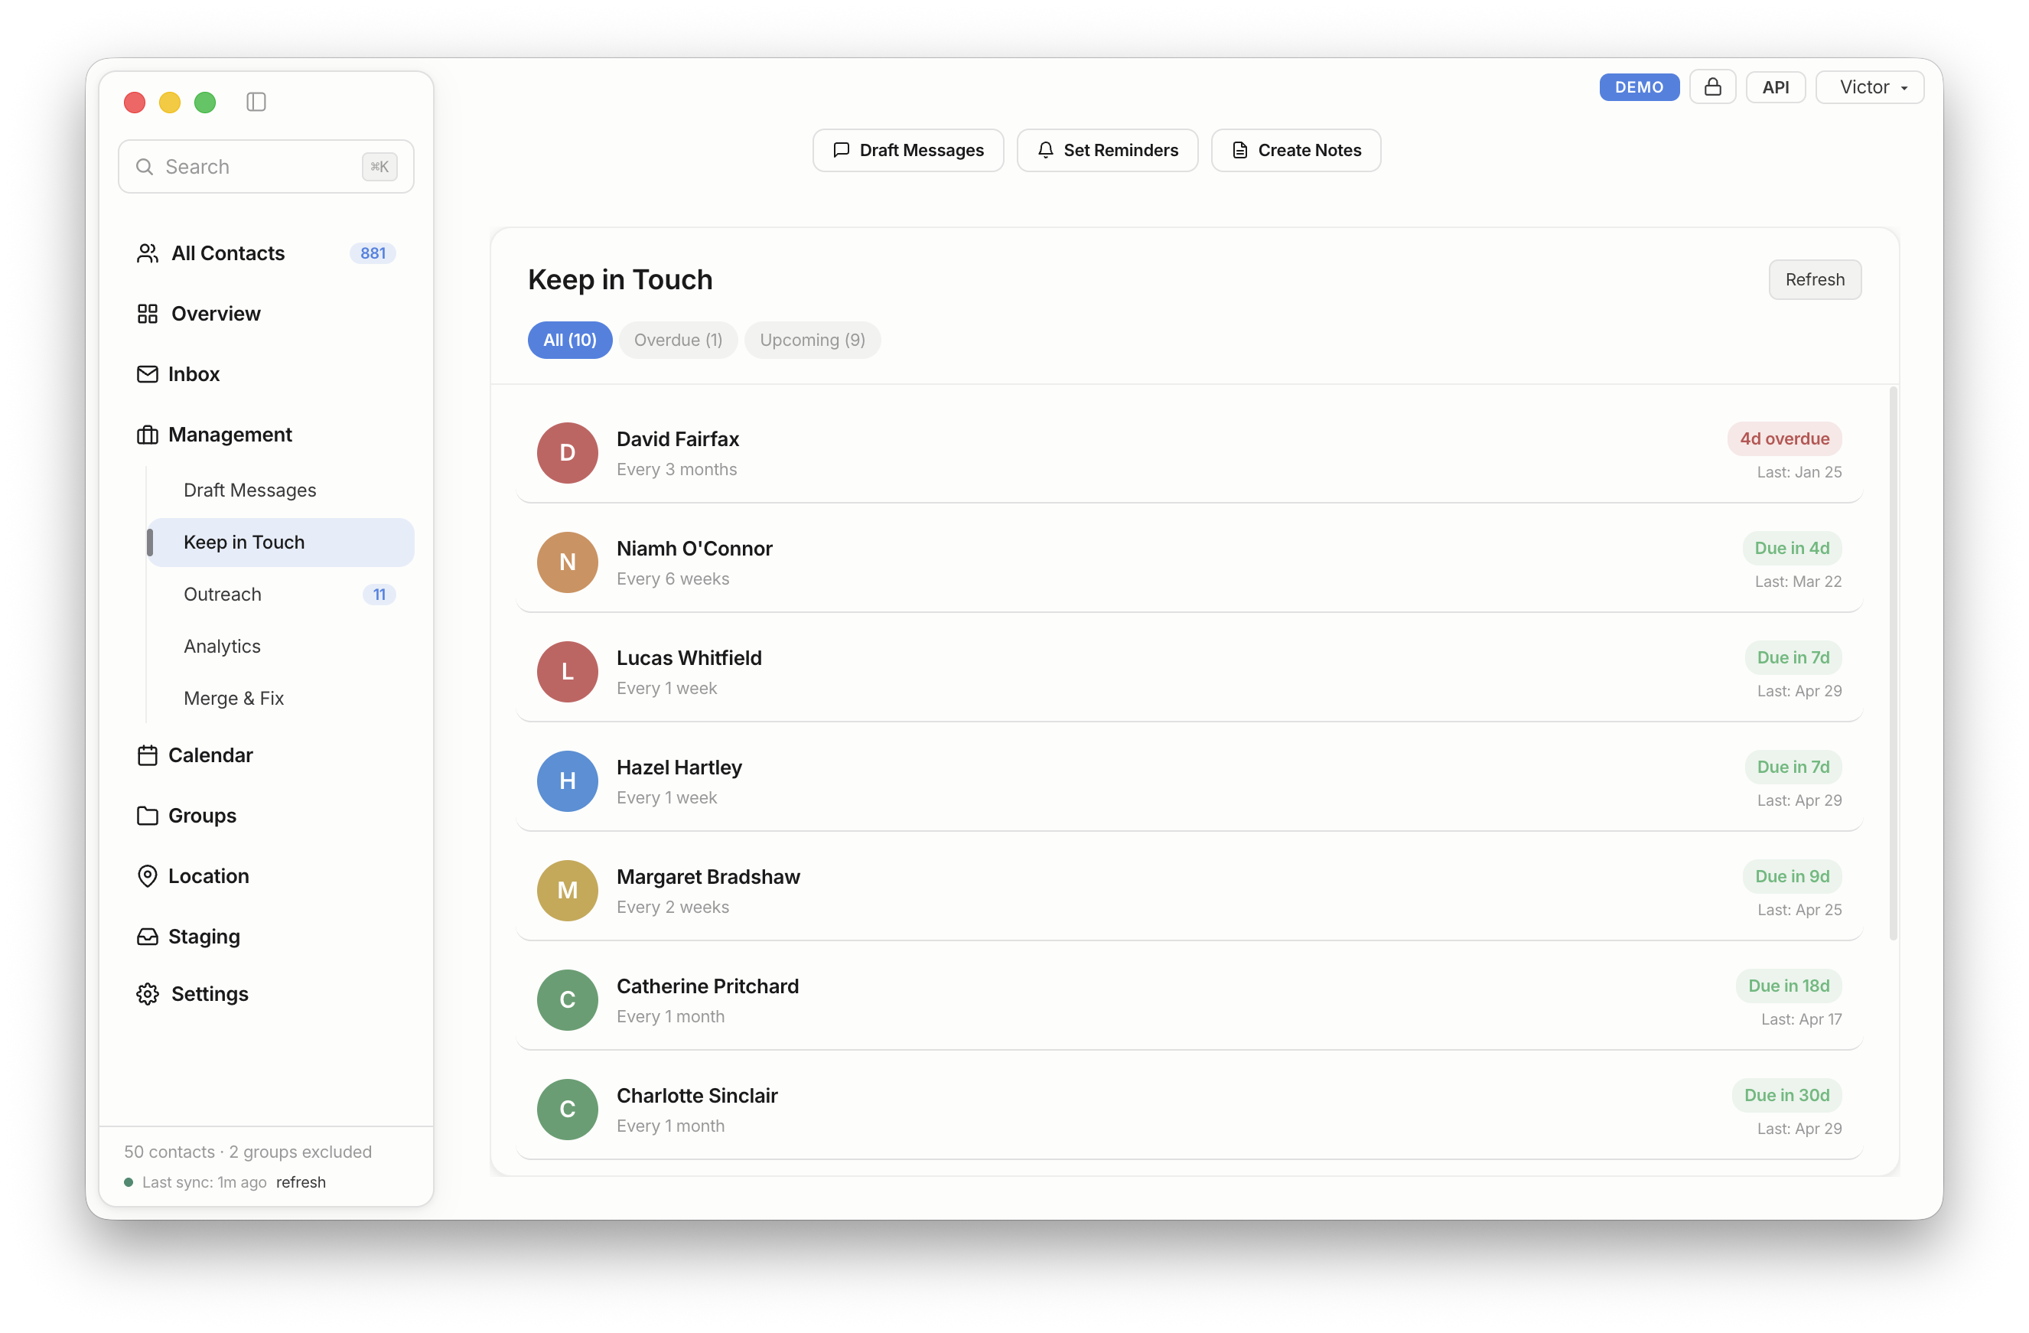Viewport: 2029px width, 1333px height.
Task: Open Charlotte Sinclair contact name
Action: (x=697, y=1096)
